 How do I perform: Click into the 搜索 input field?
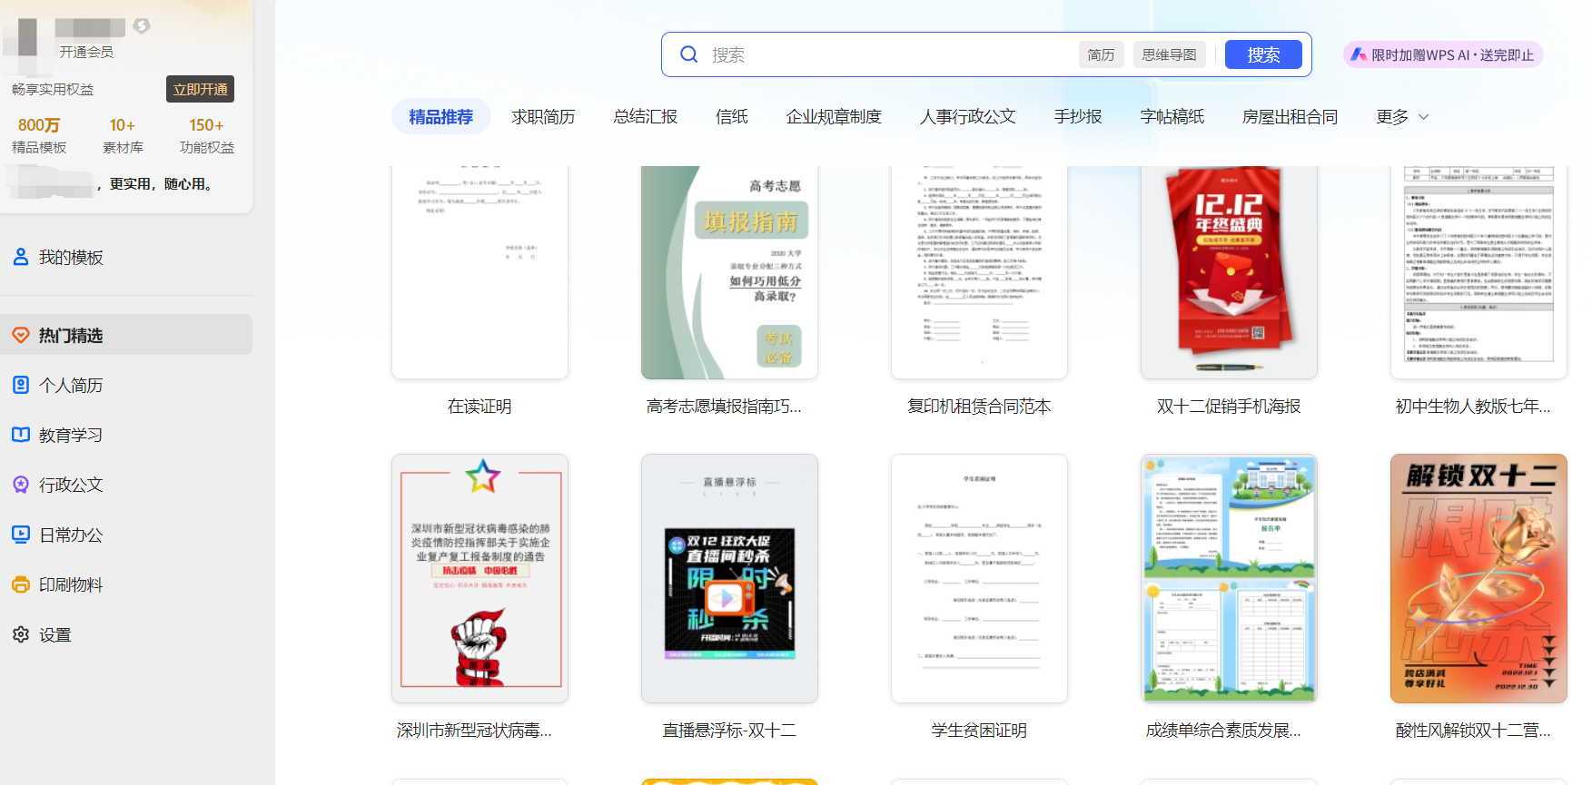coord(890,54)
